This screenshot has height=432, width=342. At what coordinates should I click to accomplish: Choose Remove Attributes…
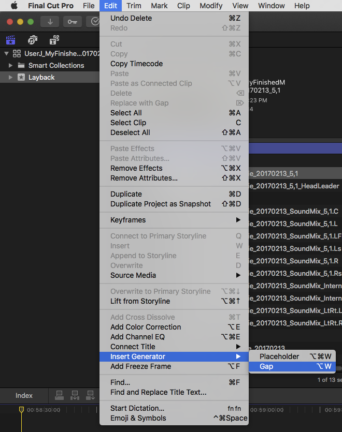[x=174, y=178]
